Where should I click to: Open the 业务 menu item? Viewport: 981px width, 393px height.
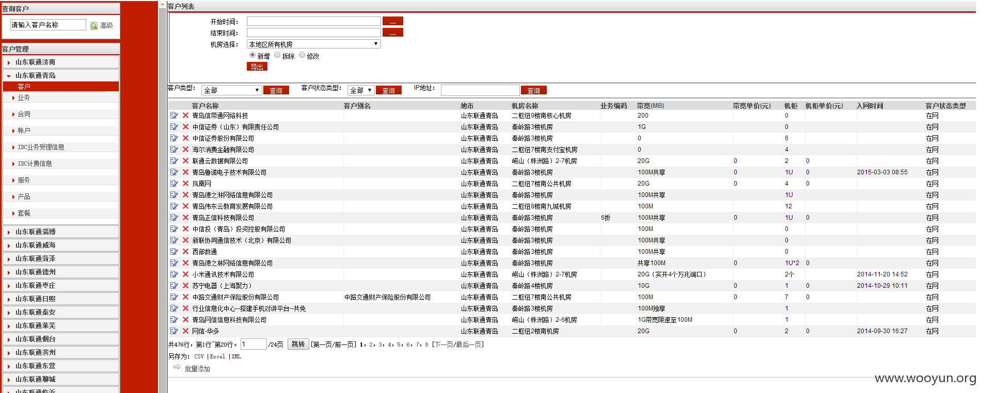point(24,97)
